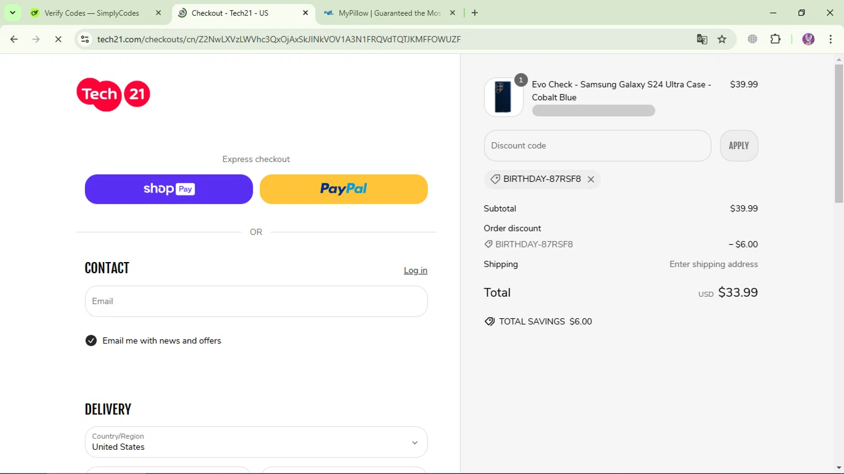844x474 pixels.
Task: Click the page vertical scrollbar thumb
Action: 839,133
